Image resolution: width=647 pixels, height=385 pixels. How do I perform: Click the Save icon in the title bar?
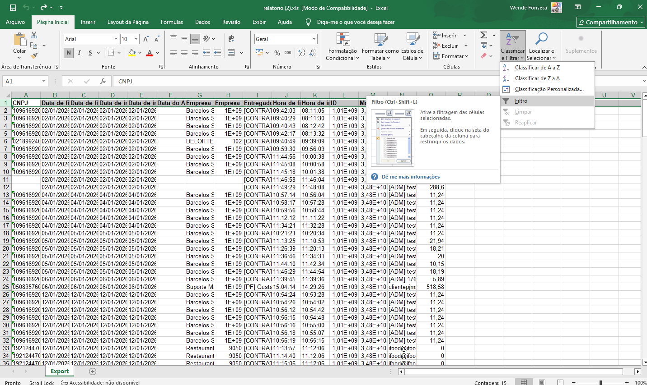point(13,8)
